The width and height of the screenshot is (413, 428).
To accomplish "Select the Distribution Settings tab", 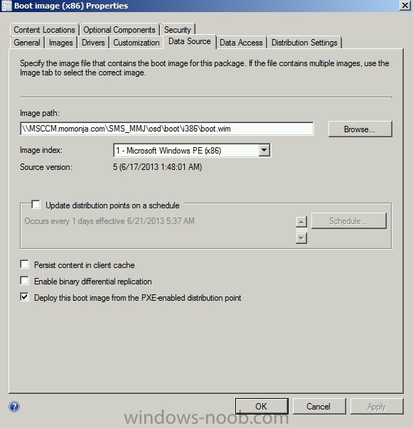I will (x=304, y=43).
